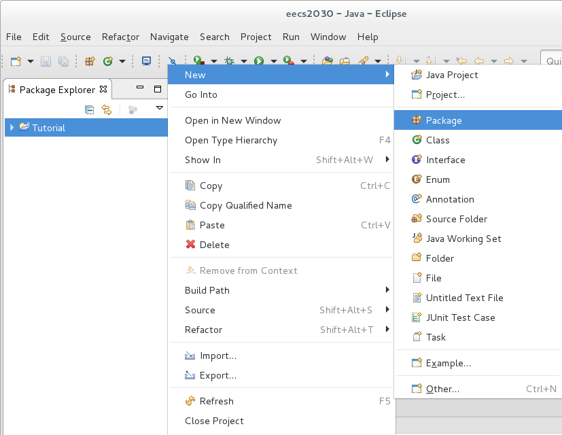This screenshot has height=435, width=562.
Task: Click the green Run button icon
Action: [259, 61]
